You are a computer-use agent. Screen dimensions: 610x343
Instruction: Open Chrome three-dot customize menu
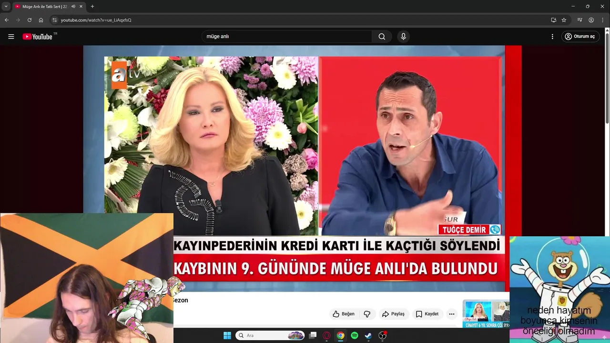pyautogui.click(x=602, y=20)
